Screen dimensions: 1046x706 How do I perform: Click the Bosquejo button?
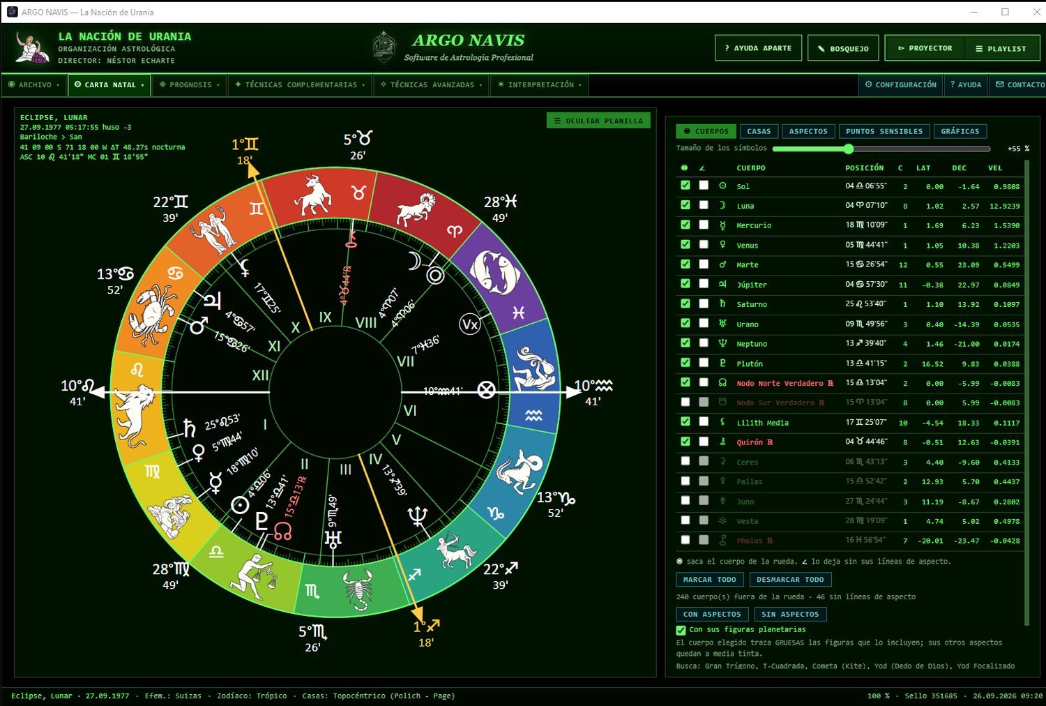coord(844,48)
